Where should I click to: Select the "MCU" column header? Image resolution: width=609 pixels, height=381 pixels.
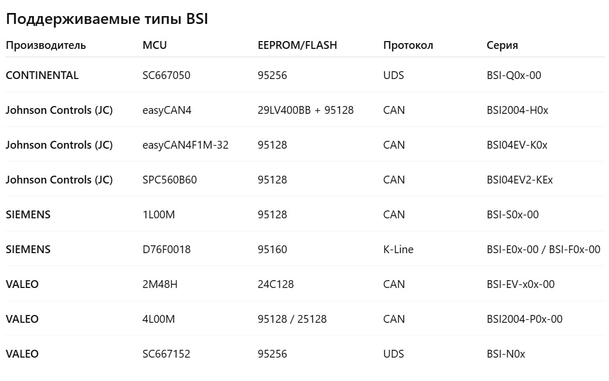coord(154,45)
